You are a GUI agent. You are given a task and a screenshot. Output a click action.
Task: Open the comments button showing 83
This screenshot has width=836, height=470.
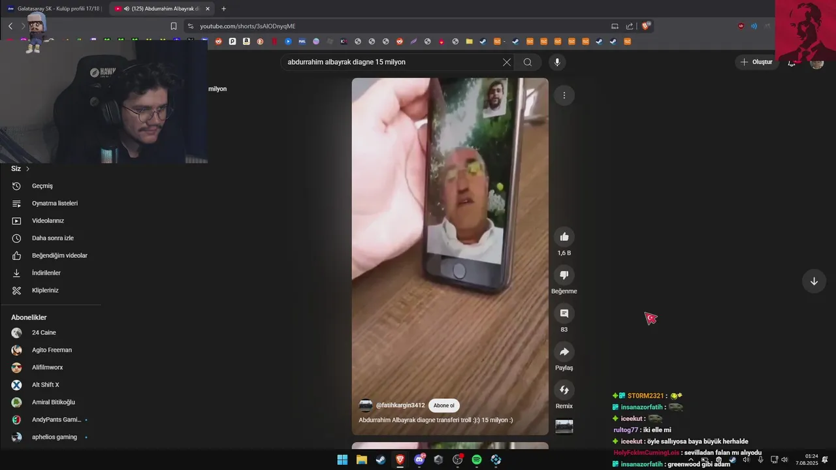click(x=564, y=313)
